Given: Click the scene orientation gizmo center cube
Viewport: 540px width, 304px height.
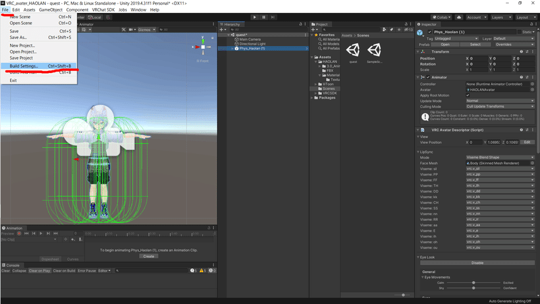Looking at the screenshot, I should (203, 47).
